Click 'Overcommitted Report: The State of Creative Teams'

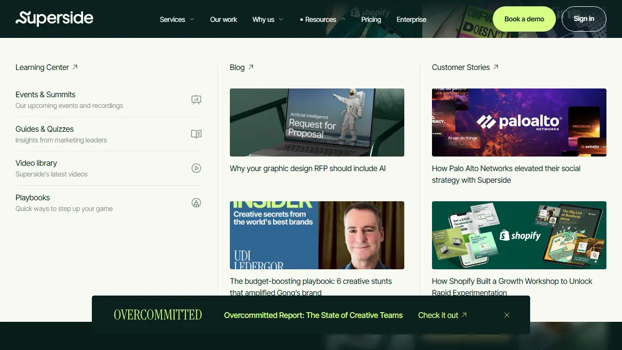click(x=313, y=315)
